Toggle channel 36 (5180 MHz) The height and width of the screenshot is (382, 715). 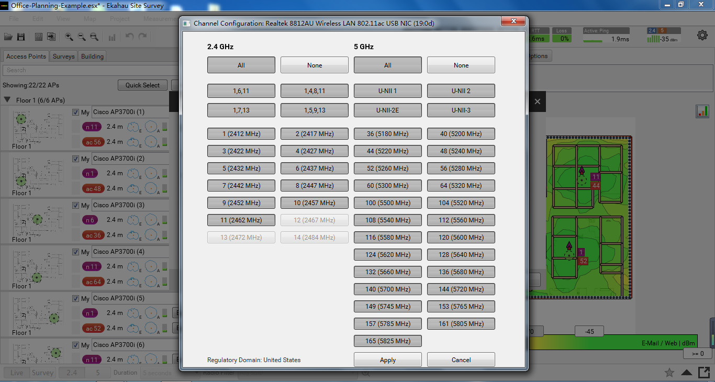(x=388, y=134)
